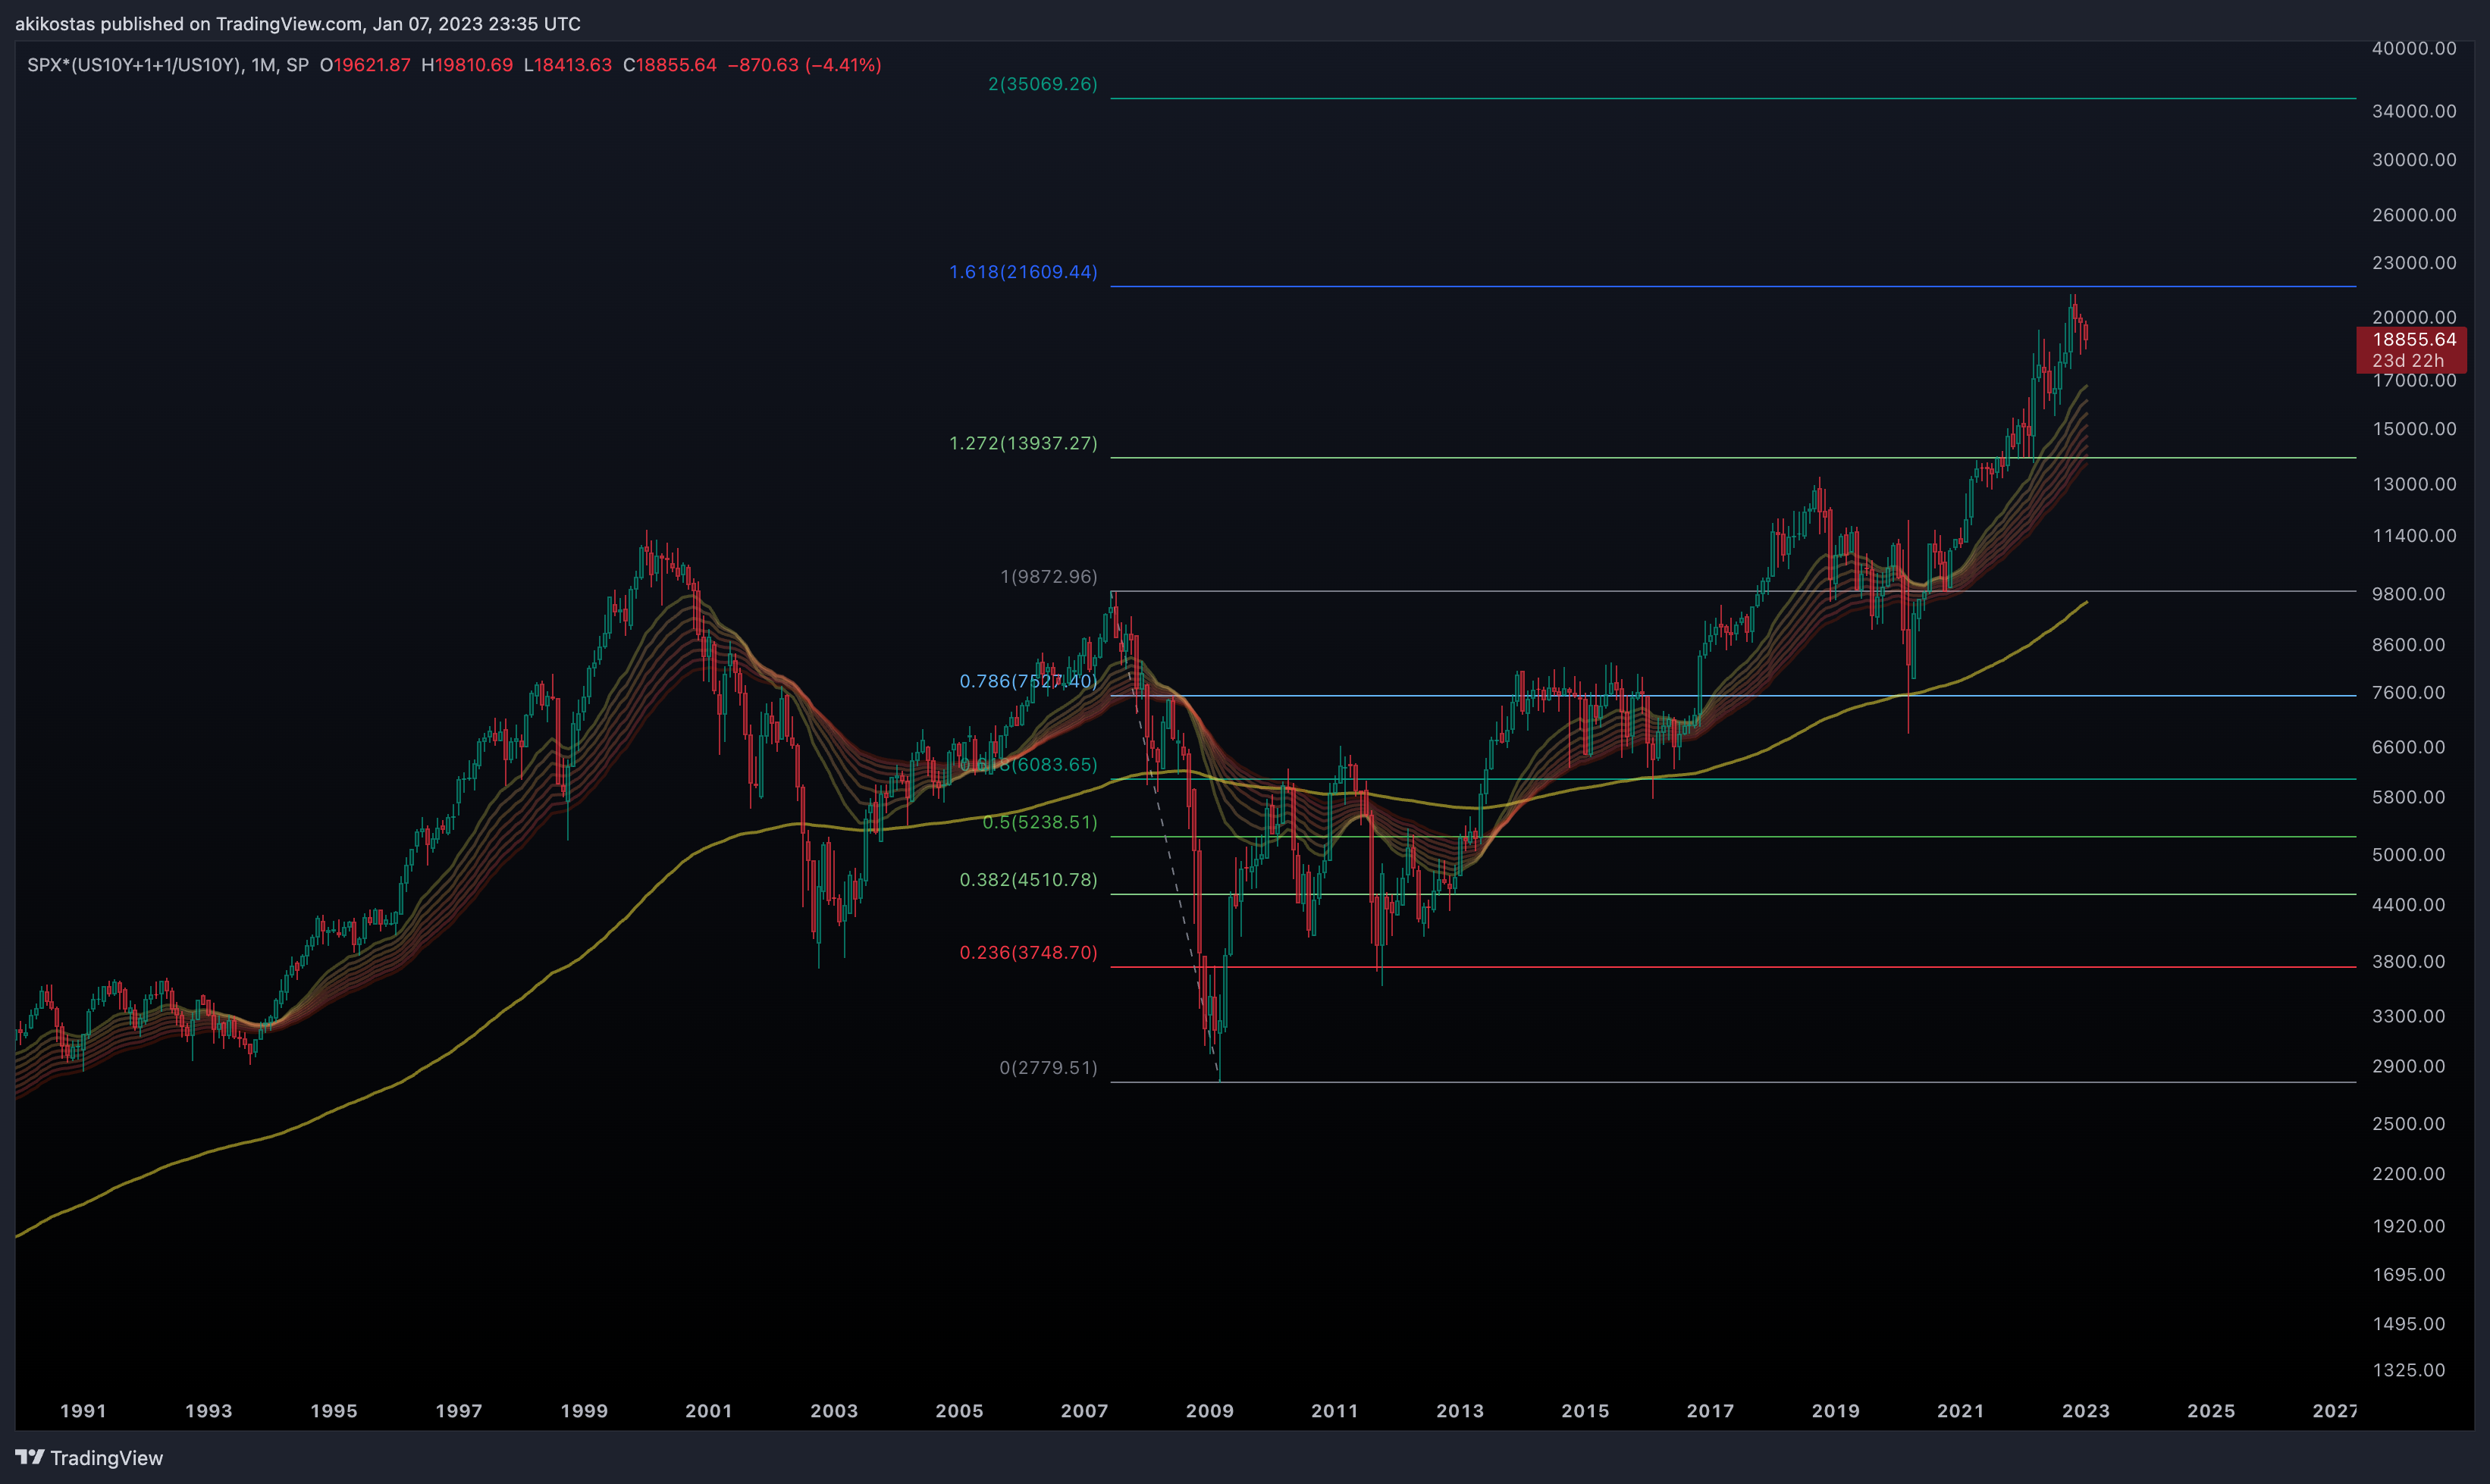Click the 2011 time axis label
The image size is (2490, 1484).
pos(1334,1411)
